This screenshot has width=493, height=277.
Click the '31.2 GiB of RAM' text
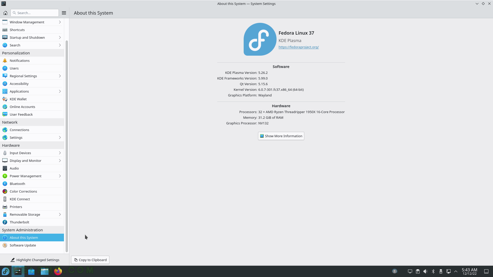point(271,117)
